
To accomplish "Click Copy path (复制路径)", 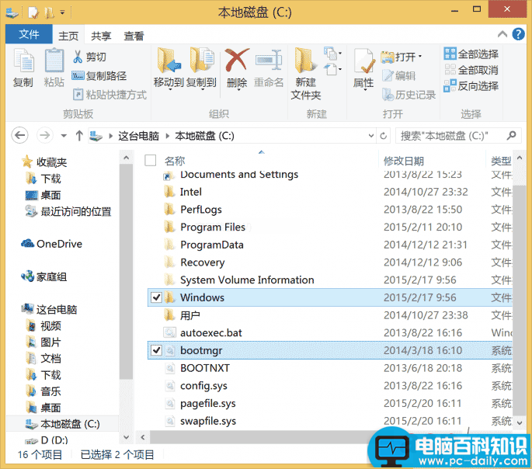I will pyautogui.click(x=99, y=75).
